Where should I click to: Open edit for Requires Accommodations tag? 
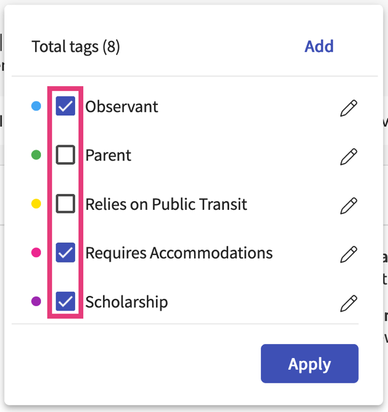[x=349, y=254]
